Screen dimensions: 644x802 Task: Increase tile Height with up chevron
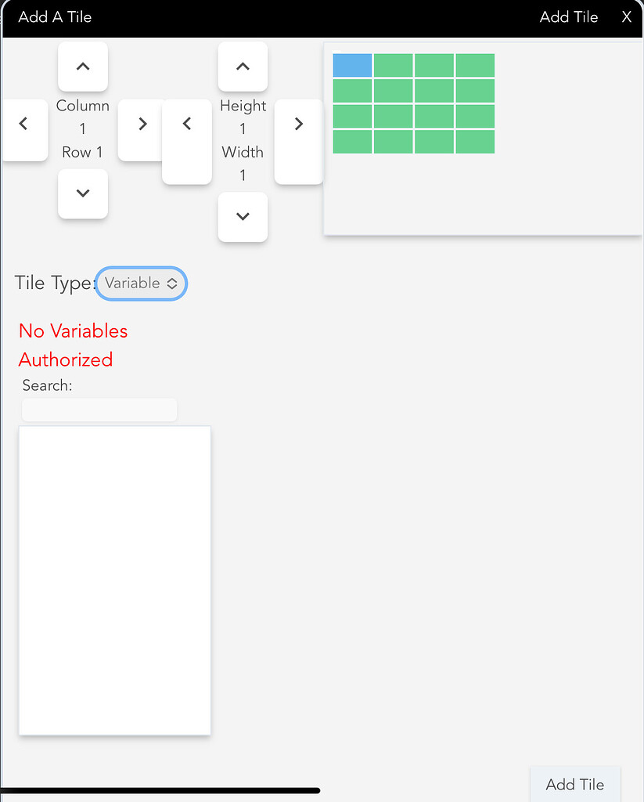[x=243, y=66]
